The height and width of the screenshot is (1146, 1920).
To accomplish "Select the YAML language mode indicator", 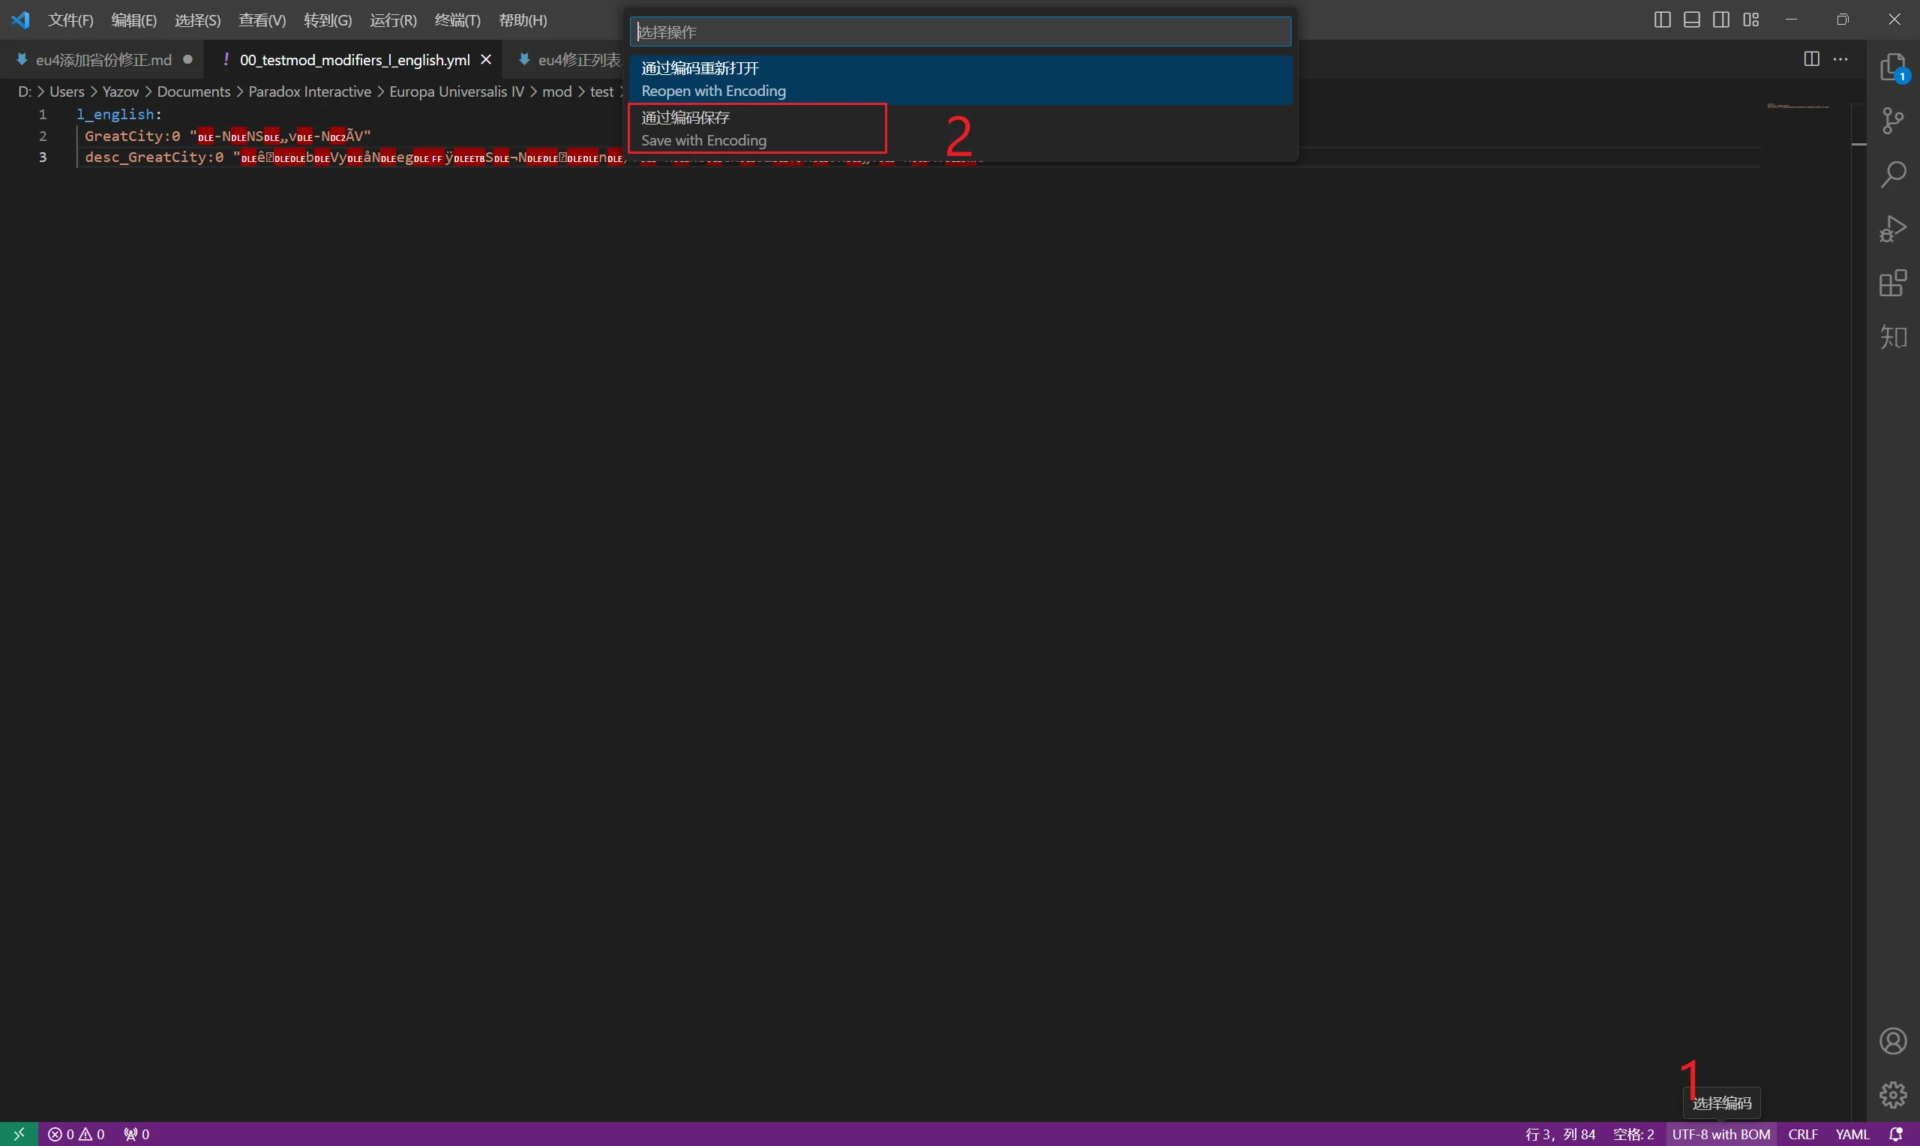I will [1852, 1135].
